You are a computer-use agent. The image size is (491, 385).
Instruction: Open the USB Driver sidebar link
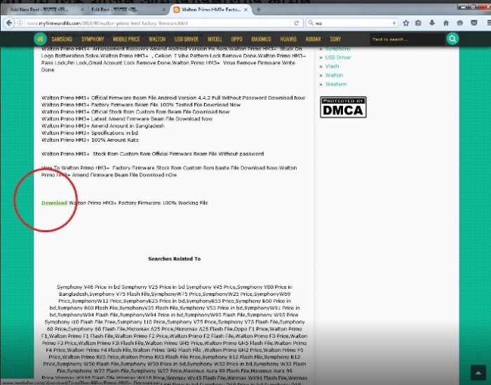(338, 58)
